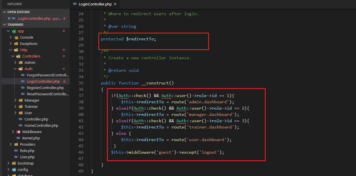
Task: Open RegisterController.php from the file tree
Action: pos(45,88)
